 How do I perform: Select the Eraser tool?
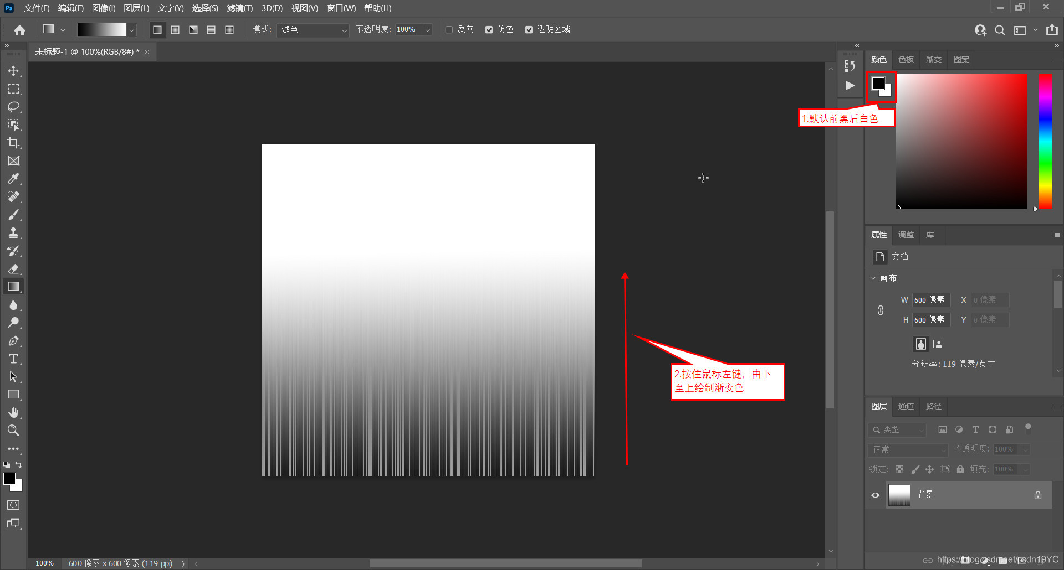pos(13,269)
